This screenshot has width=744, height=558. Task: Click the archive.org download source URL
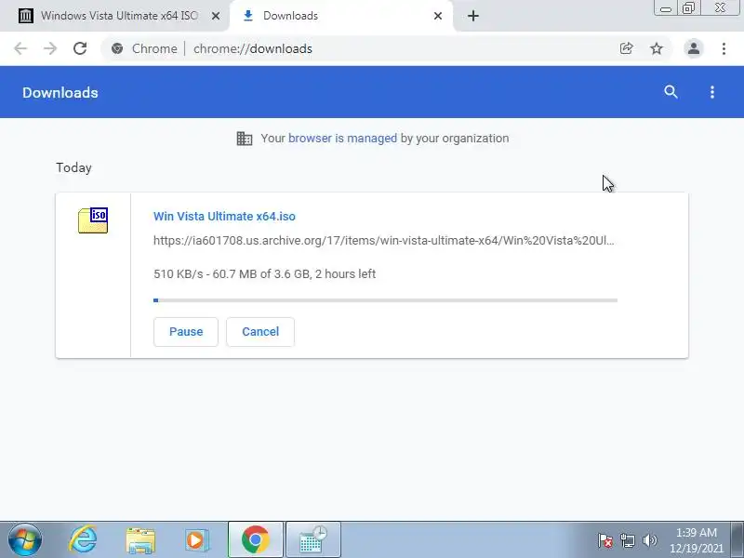[384, 241]
